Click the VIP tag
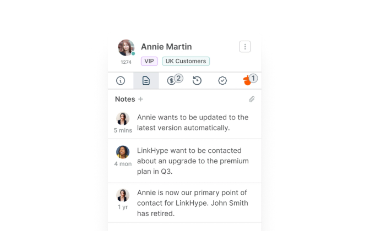The height and width of the screenshot is (231, 370). 149,61
